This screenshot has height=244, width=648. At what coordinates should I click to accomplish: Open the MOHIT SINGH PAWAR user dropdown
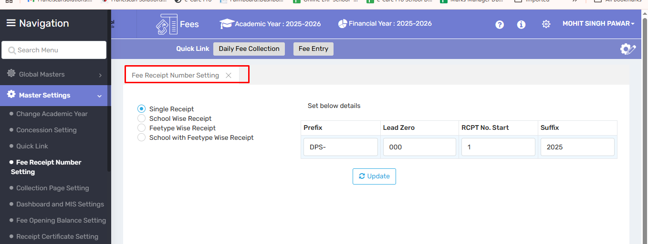pyautogui.click(x=598, y=24)
